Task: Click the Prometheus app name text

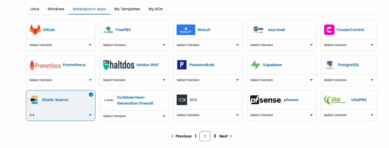Action: tap(74, 65)
